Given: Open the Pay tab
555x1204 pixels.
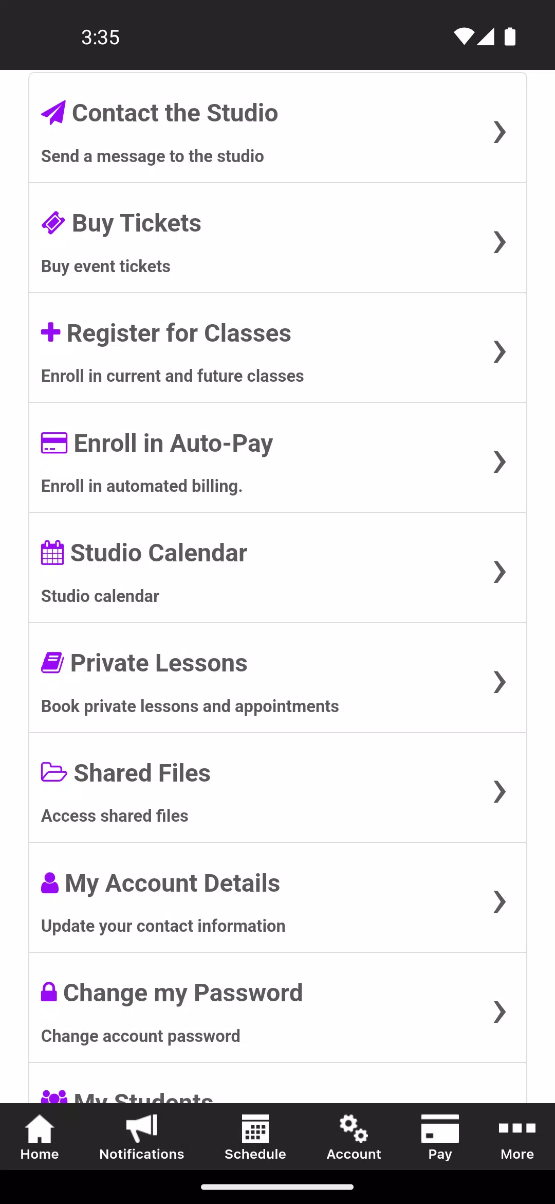Looking at the screenshot, I should pyautogui.click(x=440, y=1137).
